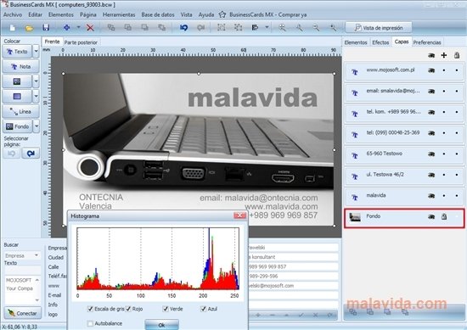Click the Fondo layer thumbnail
Screen dimensions: 467x330
(355, 217)
